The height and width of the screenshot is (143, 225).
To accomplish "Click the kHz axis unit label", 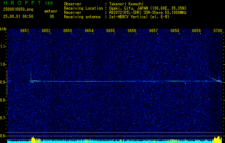I will pos(3,29).
